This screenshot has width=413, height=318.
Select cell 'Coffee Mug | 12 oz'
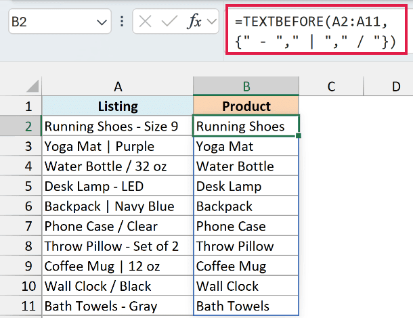(118, 266)
